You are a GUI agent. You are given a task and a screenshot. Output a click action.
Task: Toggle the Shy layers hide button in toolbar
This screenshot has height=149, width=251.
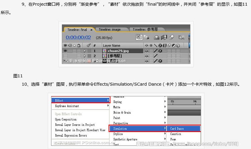click(157, 37)
